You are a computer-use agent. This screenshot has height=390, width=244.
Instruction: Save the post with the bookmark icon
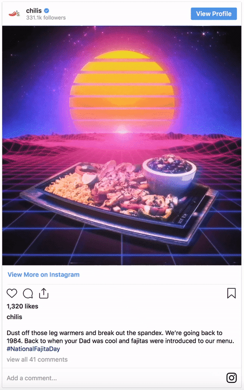pyautogui.click(x=231, y=293)
